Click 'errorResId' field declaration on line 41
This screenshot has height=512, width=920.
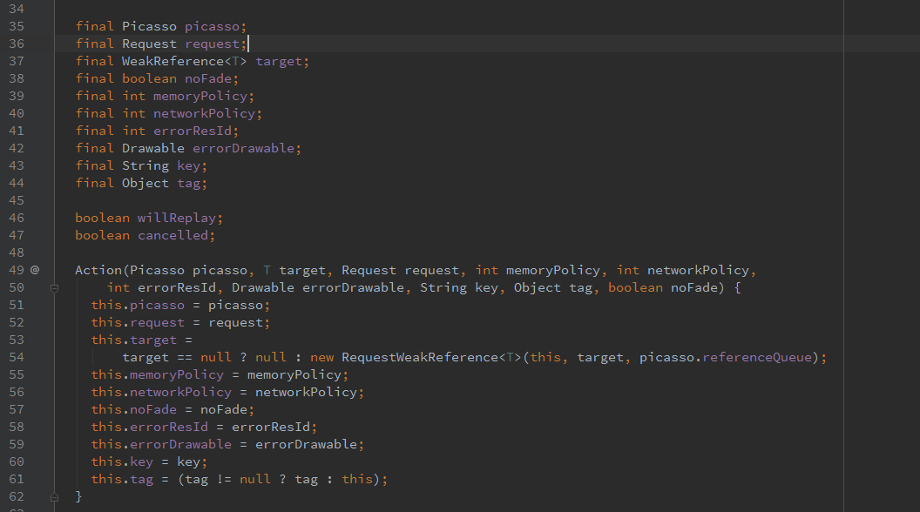[x=193, y=131]
